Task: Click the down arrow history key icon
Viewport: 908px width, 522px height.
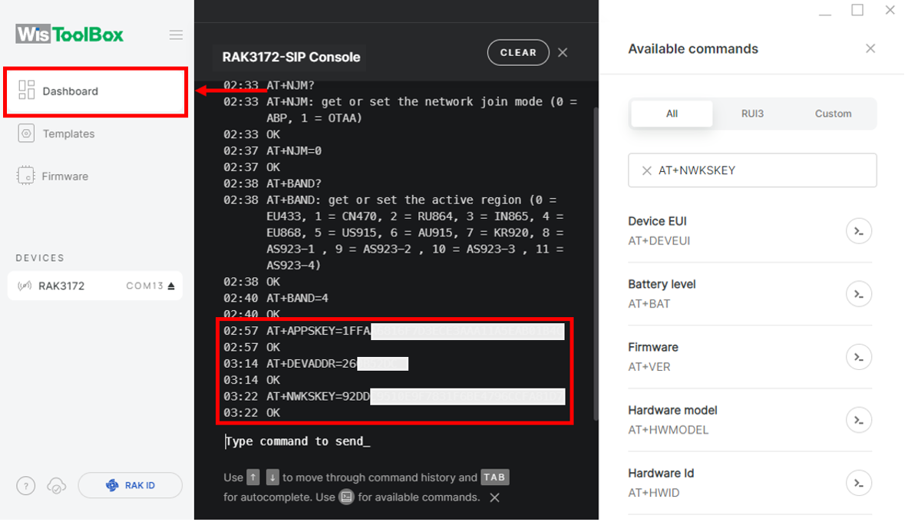Action: pos(272,477)
